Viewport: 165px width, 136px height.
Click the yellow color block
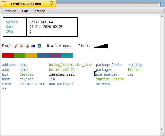[x=31, y=55]
